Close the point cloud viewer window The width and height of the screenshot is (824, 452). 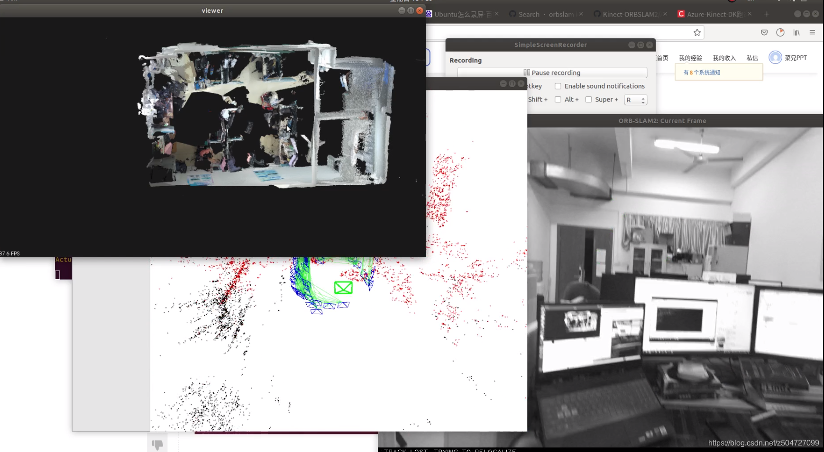click(420, 10)
